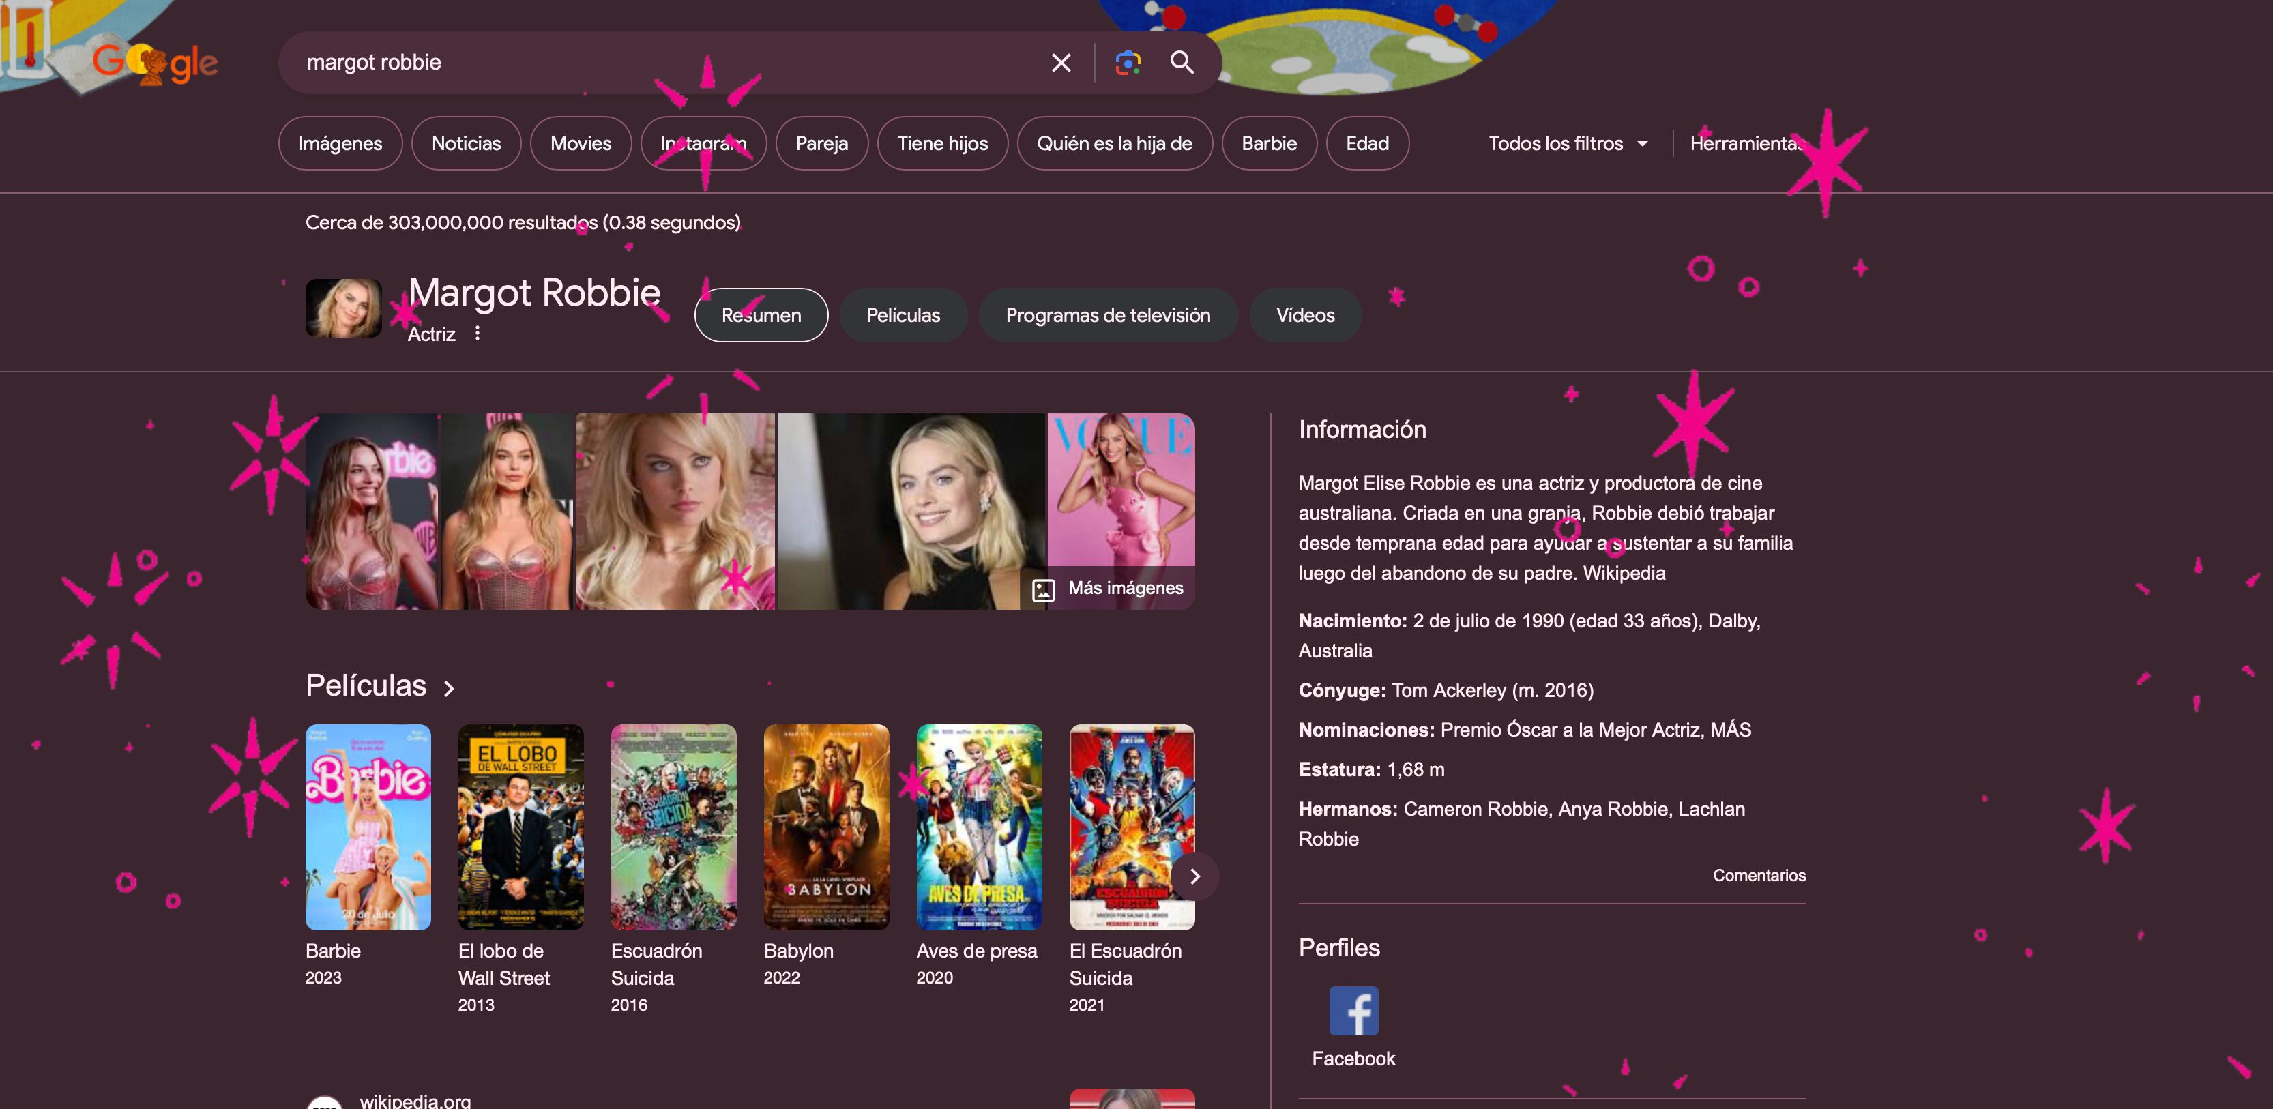Open Google Lens image search
2273x1109 pixels.
pyautogui.click(x=1127, y=62)
